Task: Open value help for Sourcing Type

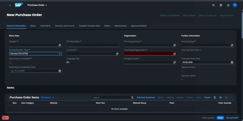Action: (x=232, y=45)
